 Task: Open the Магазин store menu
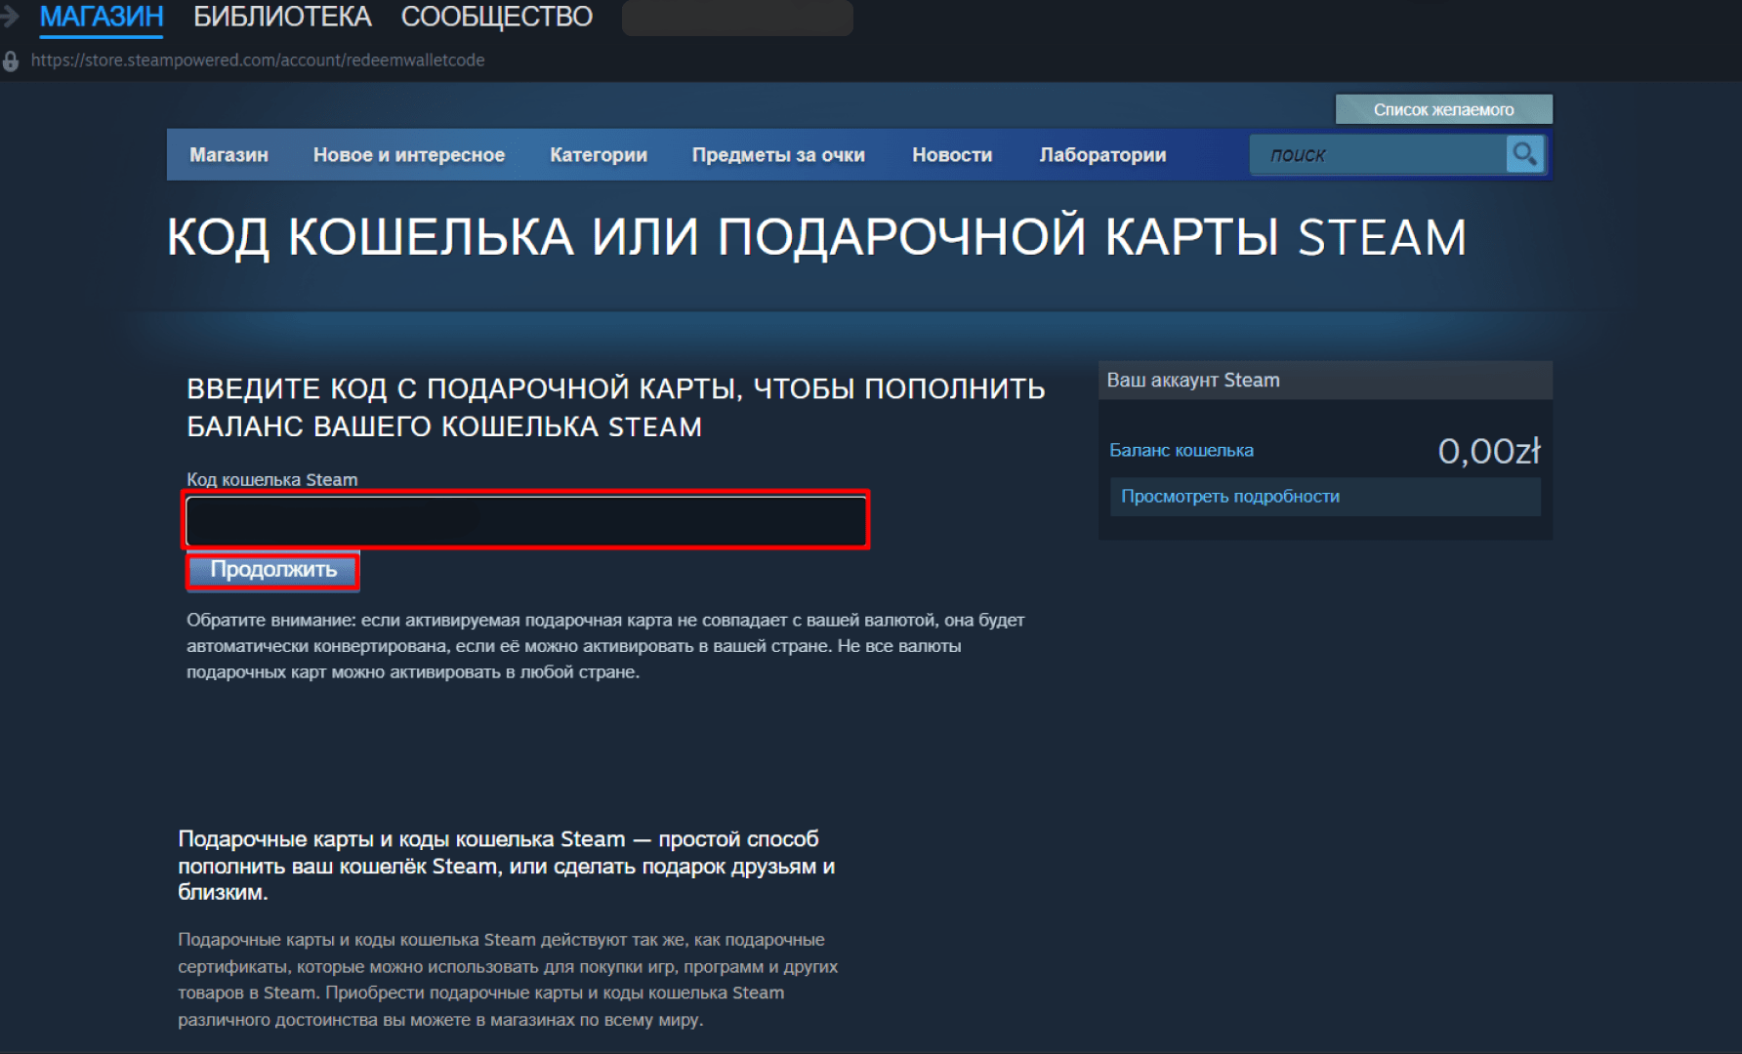228,155
